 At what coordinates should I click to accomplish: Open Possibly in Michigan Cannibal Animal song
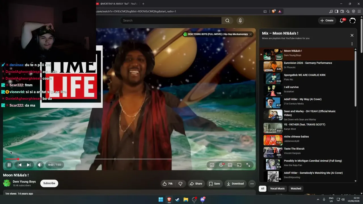pyautogui.click(x=308, y=164)
